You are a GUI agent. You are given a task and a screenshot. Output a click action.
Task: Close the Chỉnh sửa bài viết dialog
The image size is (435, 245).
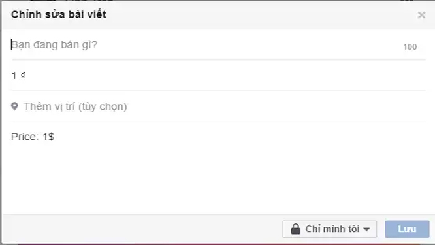[421, 15]
